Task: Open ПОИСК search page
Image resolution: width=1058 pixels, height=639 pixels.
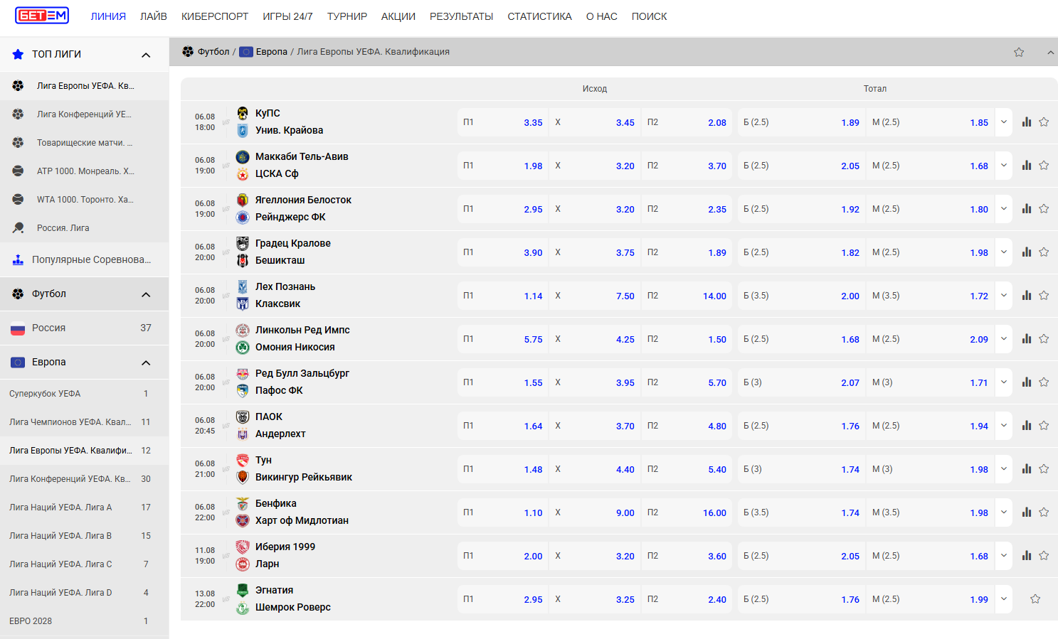Action: 649,16
